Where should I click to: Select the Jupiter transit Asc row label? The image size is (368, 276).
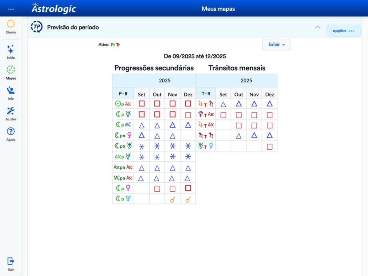coord(206,125)
